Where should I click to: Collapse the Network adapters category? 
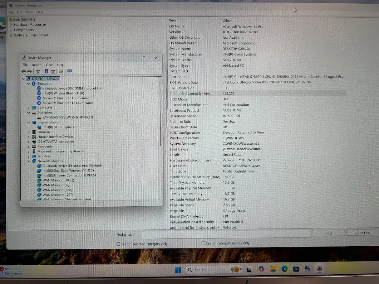click(28, 161)
